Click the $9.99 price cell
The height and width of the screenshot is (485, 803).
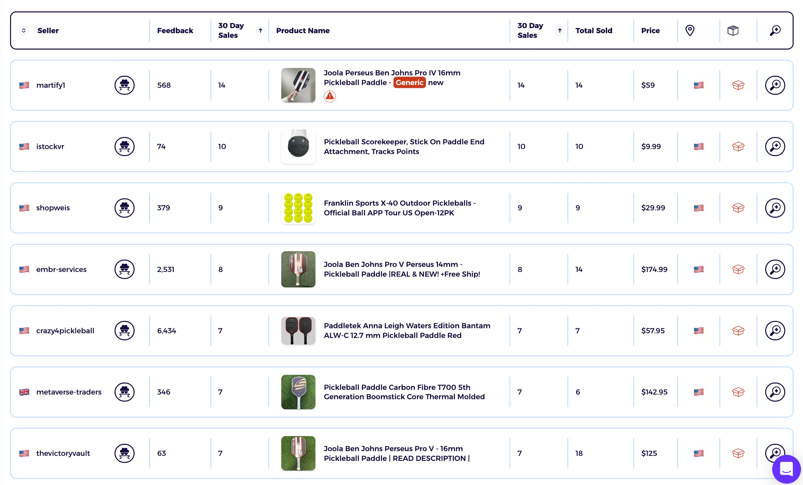tap(651, 146)
